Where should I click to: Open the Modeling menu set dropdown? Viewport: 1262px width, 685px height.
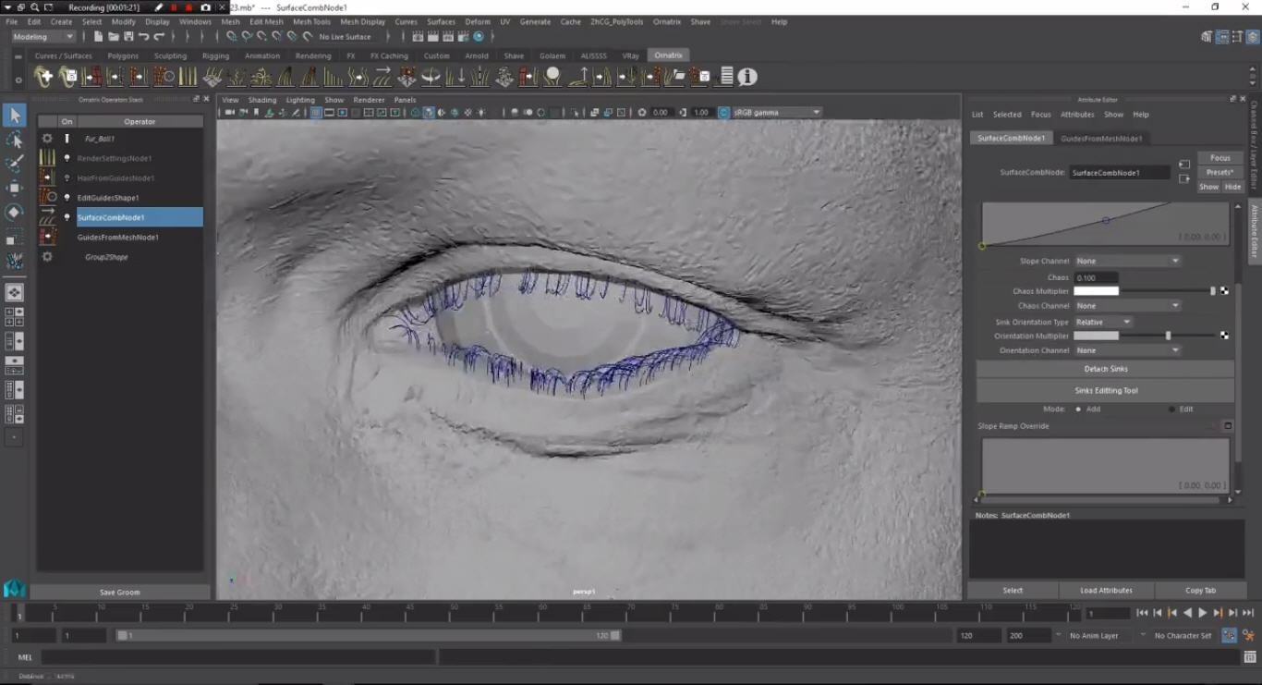(42, 37)
